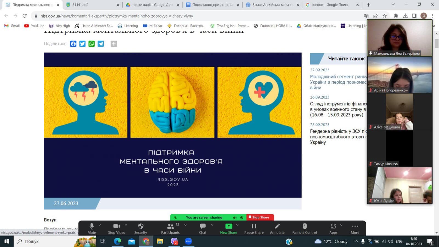Expand Participants options arrow

click(185, 225)
